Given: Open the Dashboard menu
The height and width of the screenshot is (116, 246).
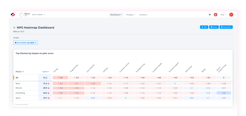Looking at the screenshot, I should tap(116, 14).
